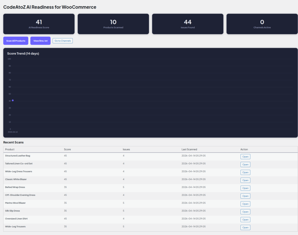Viewport: 298px width, 235px height.
Task: Select the Off-Shoulder Evening Dress name
Action: click(x=20, y=195)
